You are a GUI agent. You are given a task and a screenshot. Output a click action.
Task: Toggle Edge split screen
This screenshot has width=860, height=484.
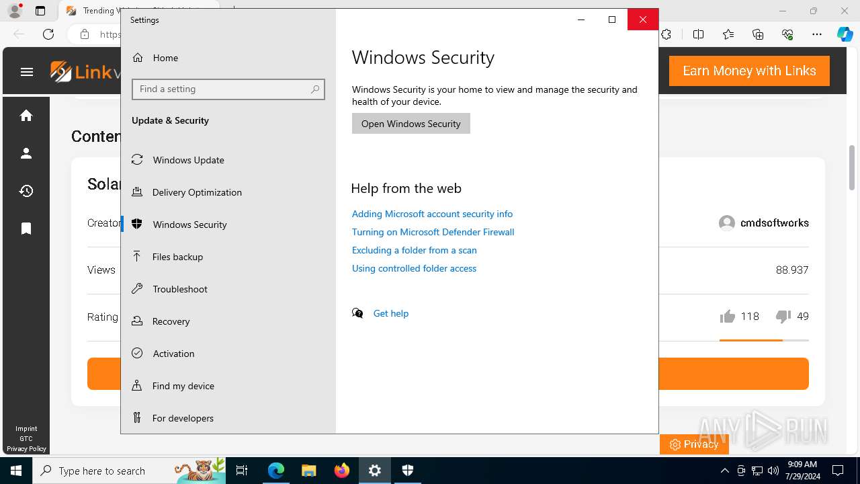click(699, 34)
